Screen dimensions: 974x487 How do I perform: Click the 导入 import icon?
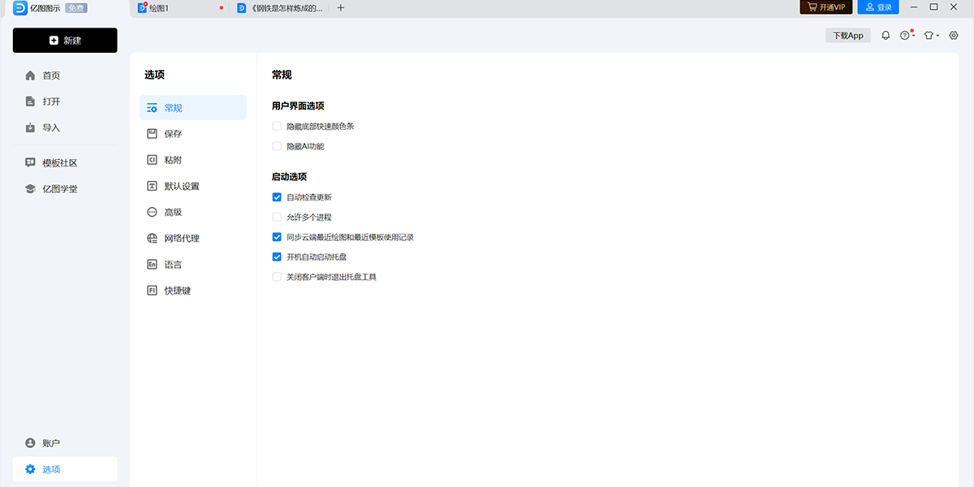pos(31,127)
